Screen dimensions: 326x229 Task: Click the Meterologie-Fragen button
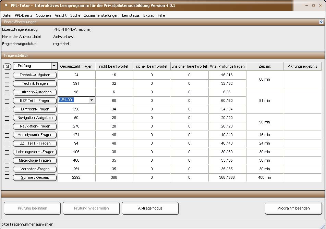tap(35, 160)
